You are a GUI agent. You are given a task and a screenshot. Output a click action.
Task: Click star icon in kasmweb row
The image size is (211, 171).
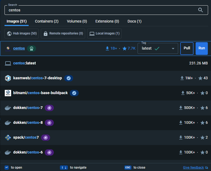coord(200,78)
